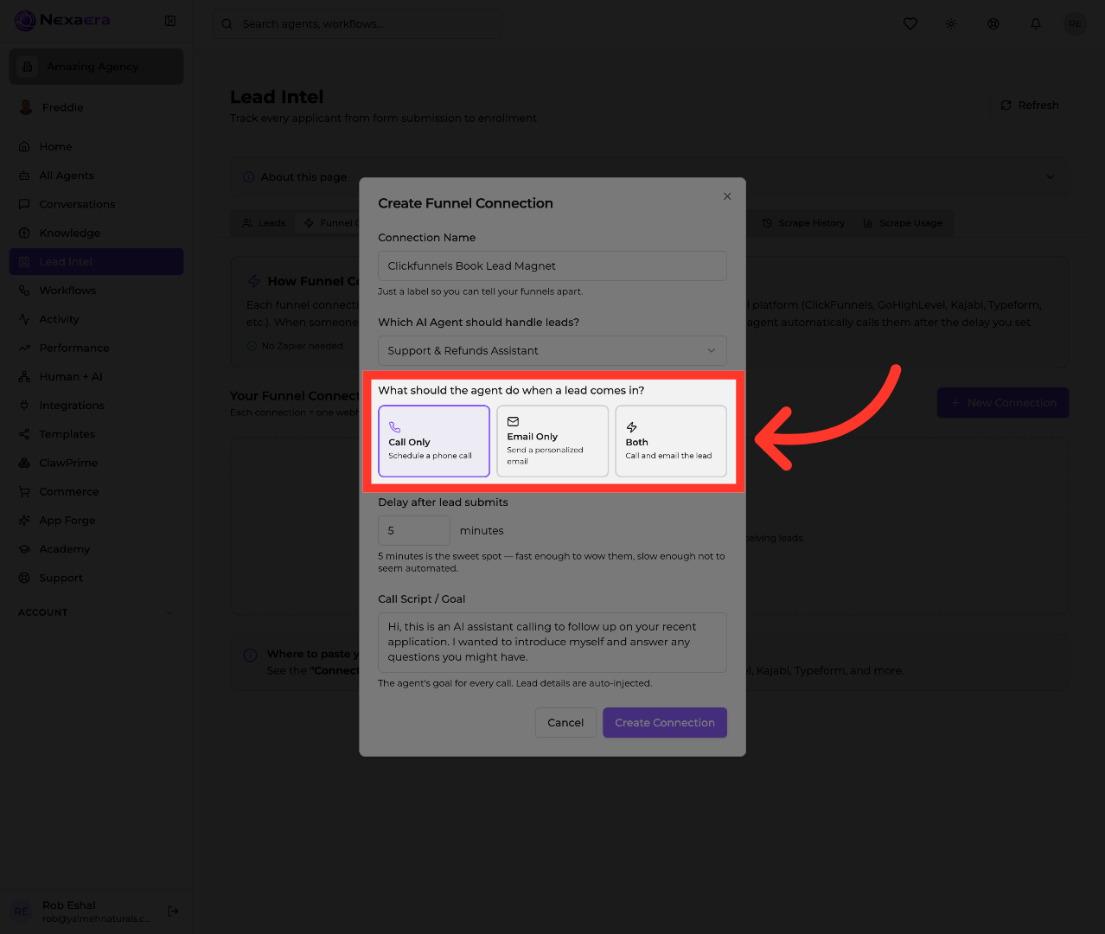1105x934 pixels.
Task: Expand the About this page chevron
Action: [x=1050, y=177]
